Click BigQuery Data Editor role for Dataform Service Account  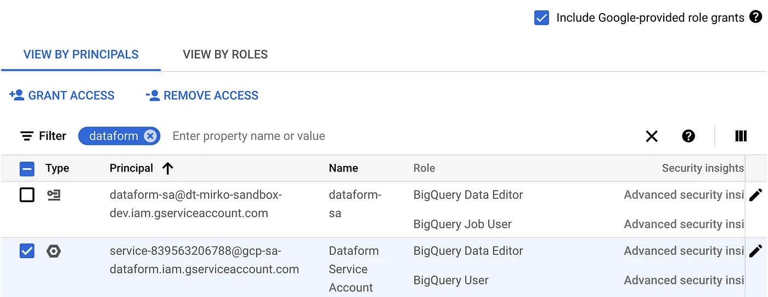pyautogui.click(x=468, y=251)
